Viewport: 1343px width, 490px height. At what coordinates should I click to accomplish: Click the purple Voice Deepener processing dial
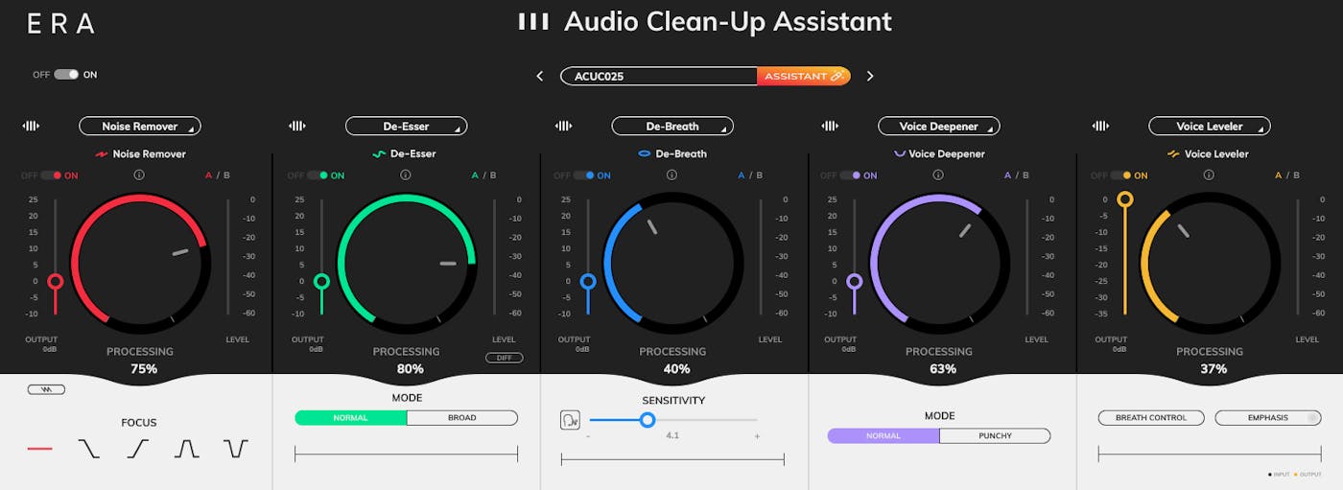(940, 262)
